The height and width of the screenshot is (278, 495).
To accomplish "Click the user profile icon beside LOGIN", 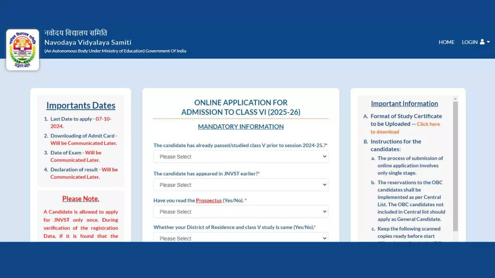I will point(482,42).
